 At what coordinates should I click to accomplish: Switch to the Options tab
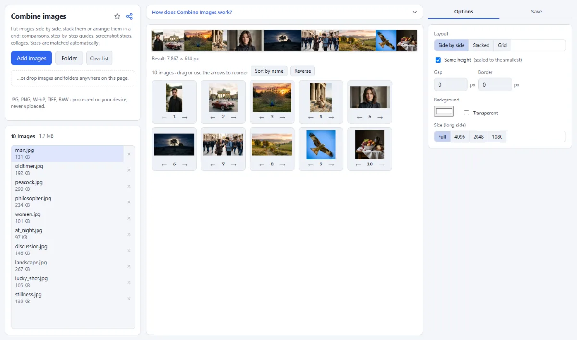464,12
